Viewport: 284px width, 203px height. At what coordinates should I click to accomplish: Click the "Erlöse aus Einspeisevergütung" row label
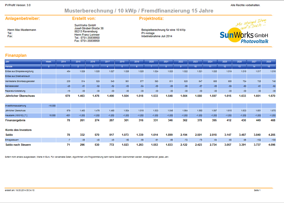click(19, 71)
